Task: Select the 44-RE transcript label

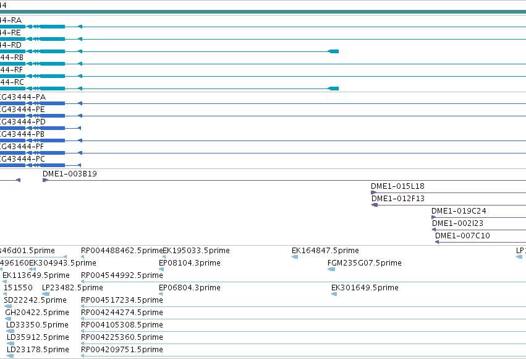Action: click(x=11, y=33)
